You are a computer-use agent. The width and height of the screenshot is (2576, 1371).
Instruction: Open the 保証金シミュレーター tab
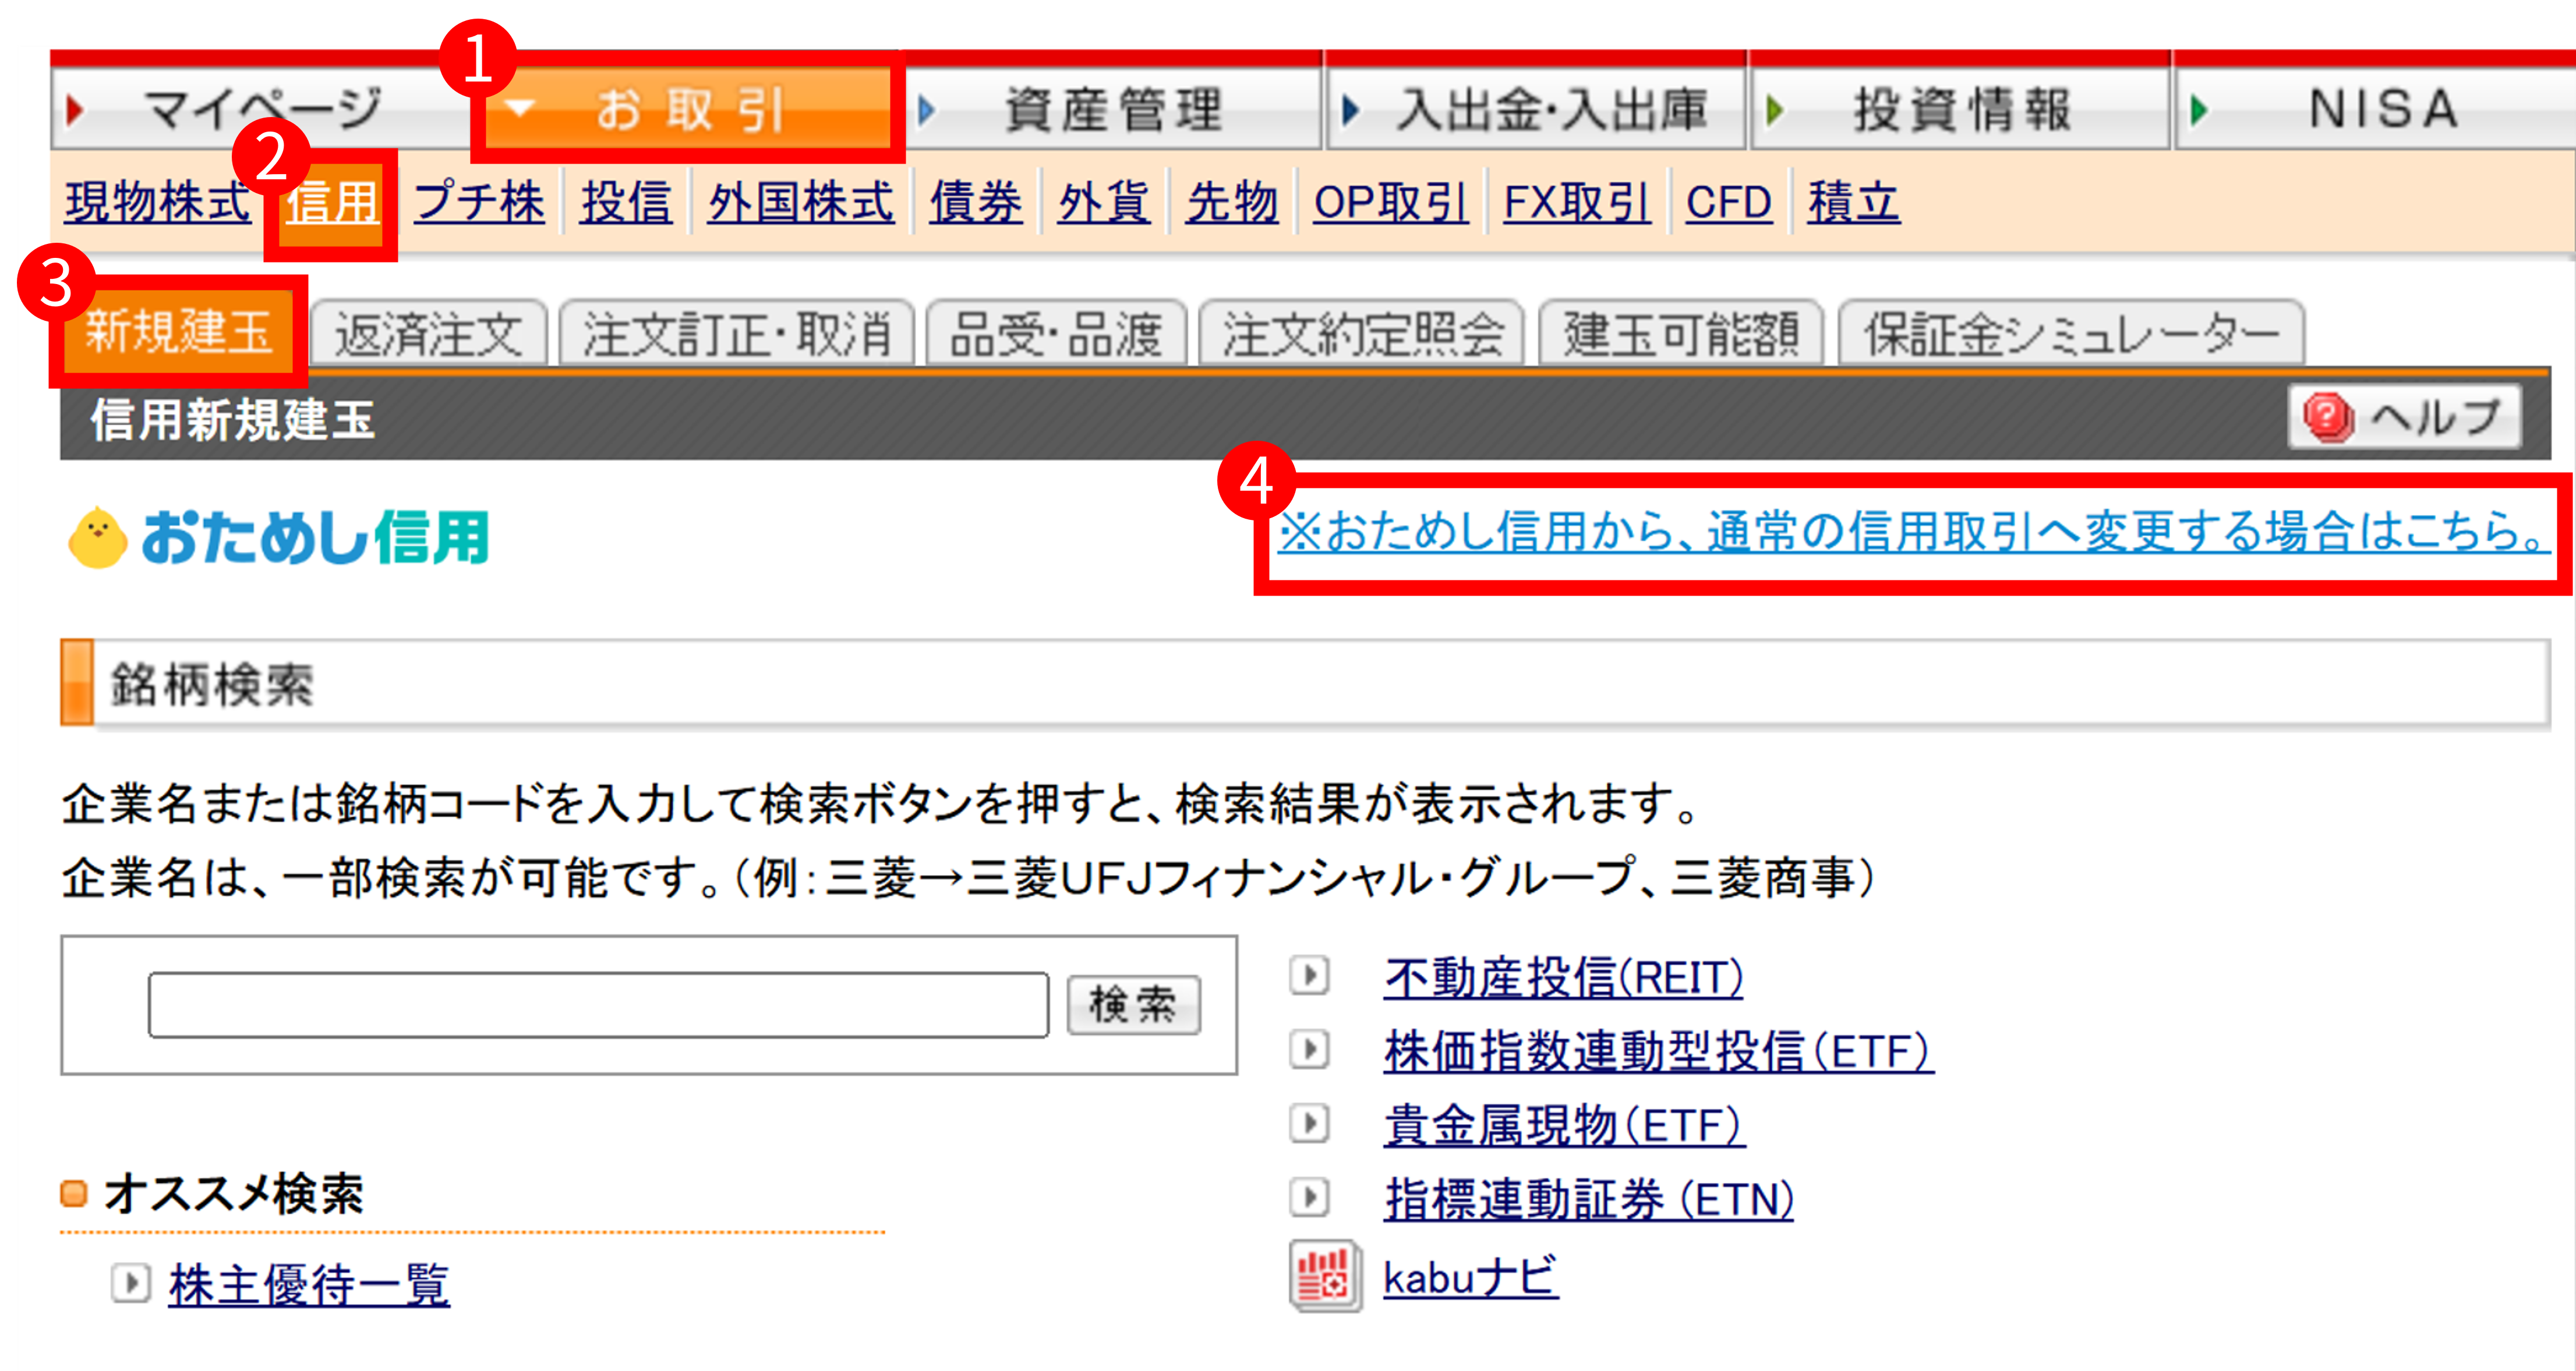(x=2071, y=333)
